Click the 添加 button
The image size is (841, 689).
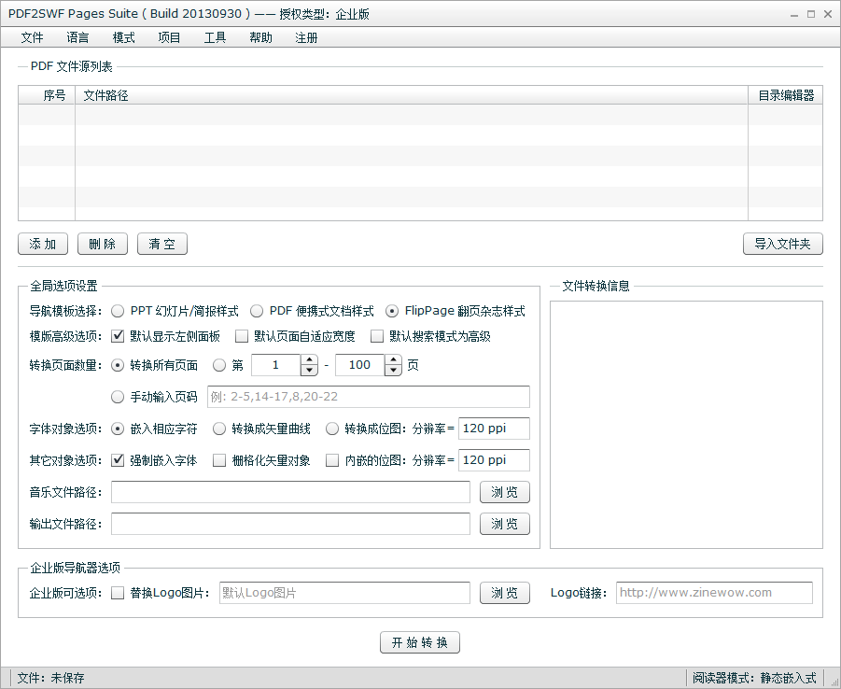point(43,244)
